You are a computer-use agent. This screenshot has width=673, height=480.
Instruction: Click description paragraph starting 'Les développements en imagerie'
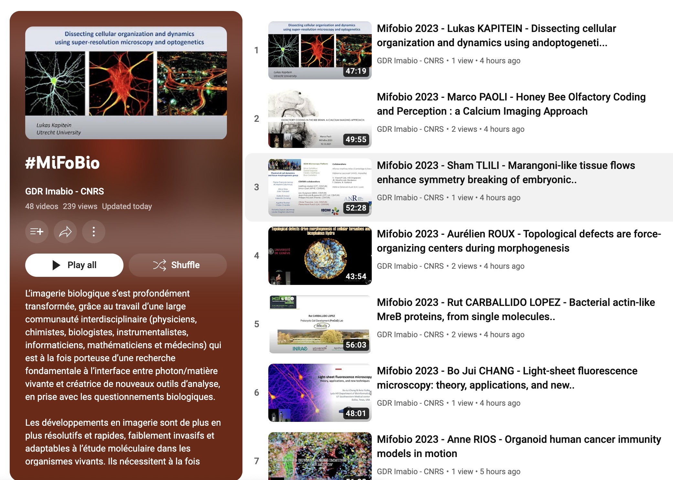point(123,442)
